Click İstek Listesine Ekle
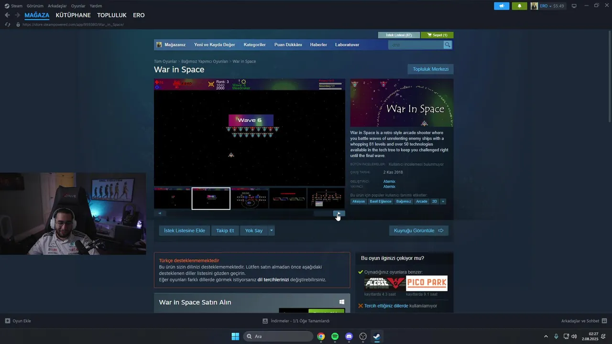Viewport: 612px width, 344px height. (185, 230)
